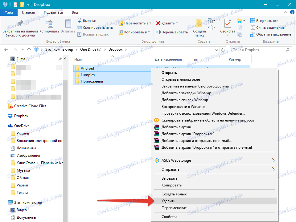Choose Открыть in context menu

(215, 73)
